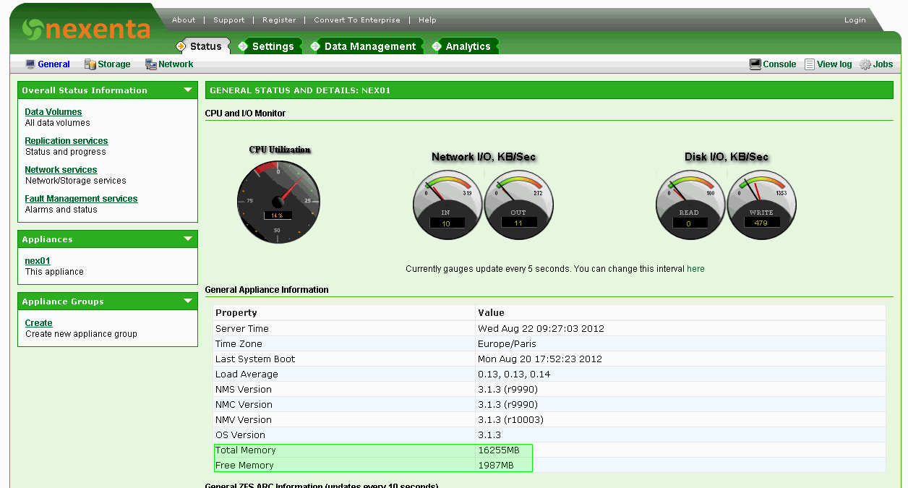
Task: Click the Europe/Paris time zone value
Action: point(507,344)
